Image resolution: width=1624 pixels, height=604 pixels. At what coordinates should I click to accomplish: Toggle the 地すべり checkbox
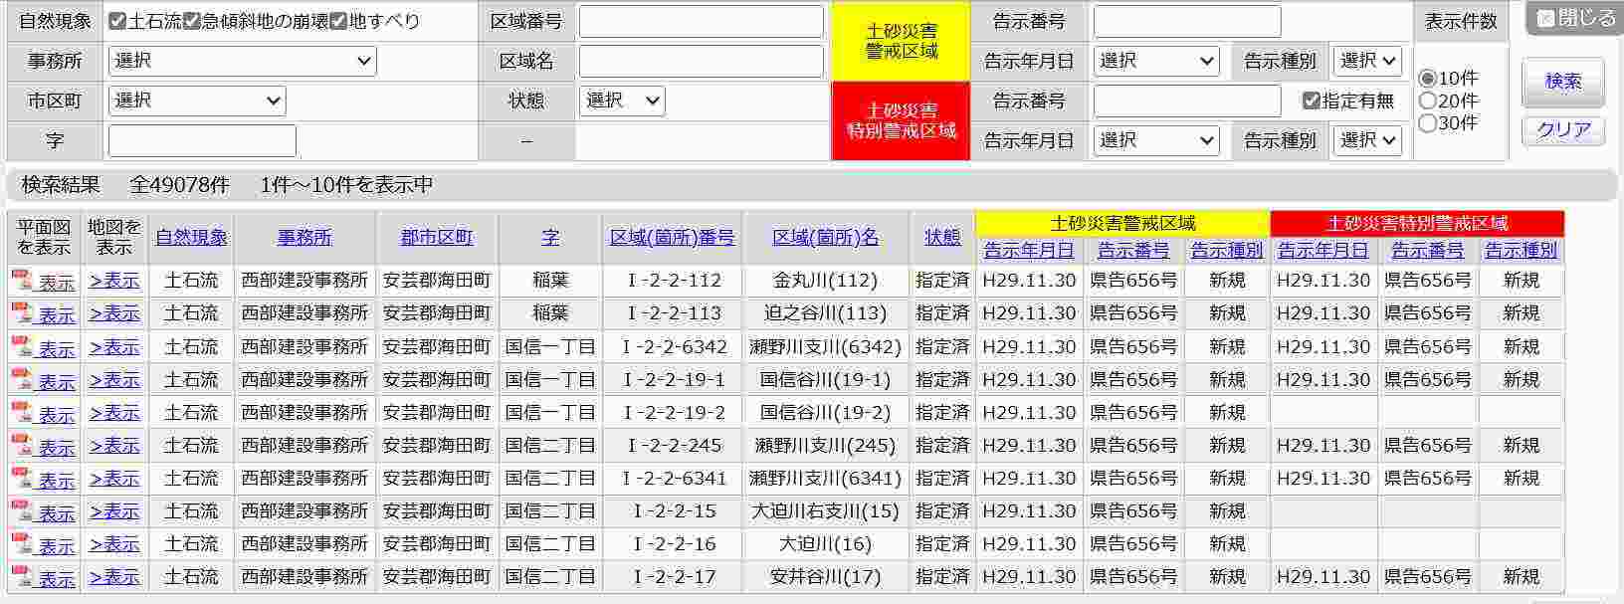(338, 21)
